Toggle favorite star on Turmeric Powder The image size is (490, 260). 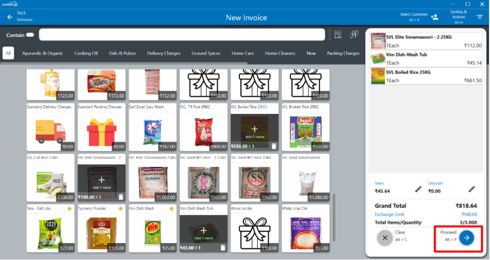click(x=120, y=209)
